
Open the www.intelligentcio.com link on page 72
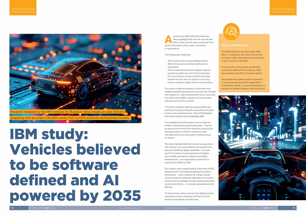click(130, 208)
